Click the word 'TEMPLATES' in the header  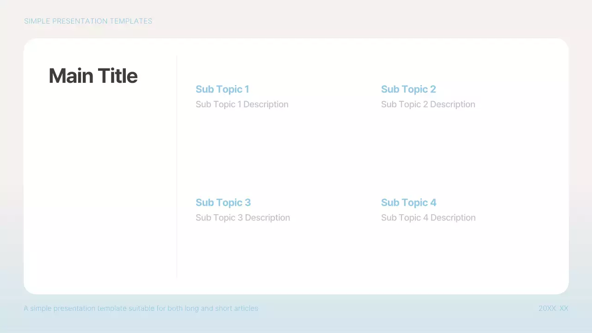(131, 21)
